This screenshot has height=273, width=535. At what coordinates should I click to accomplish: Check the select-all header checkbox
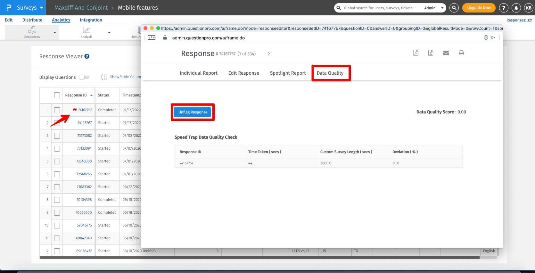coord(57,95)
